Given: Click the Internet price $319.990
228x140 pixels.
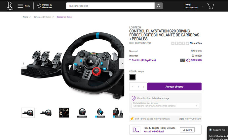Looking at the screenshot, I should point(197,56).
